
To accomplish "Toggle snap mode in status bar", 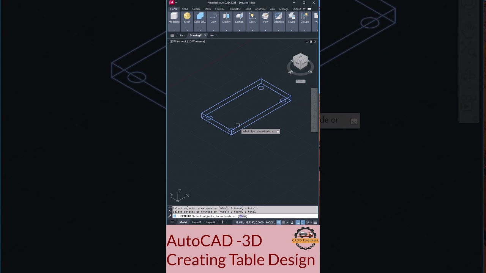I will click(284, 222).
